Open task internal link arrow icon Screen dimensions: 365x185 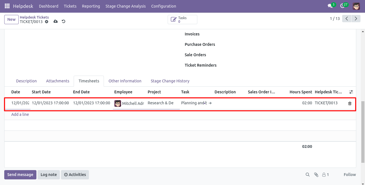210,103
